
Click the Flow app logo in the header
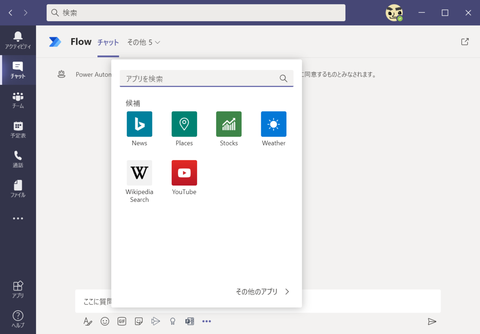55,42
